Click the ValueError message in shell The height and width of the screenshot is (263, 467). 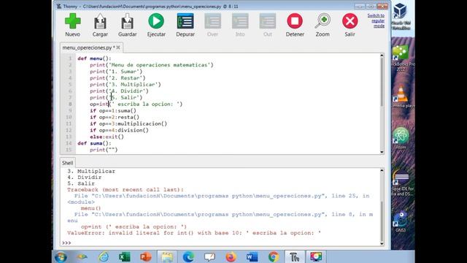[194, 233]
